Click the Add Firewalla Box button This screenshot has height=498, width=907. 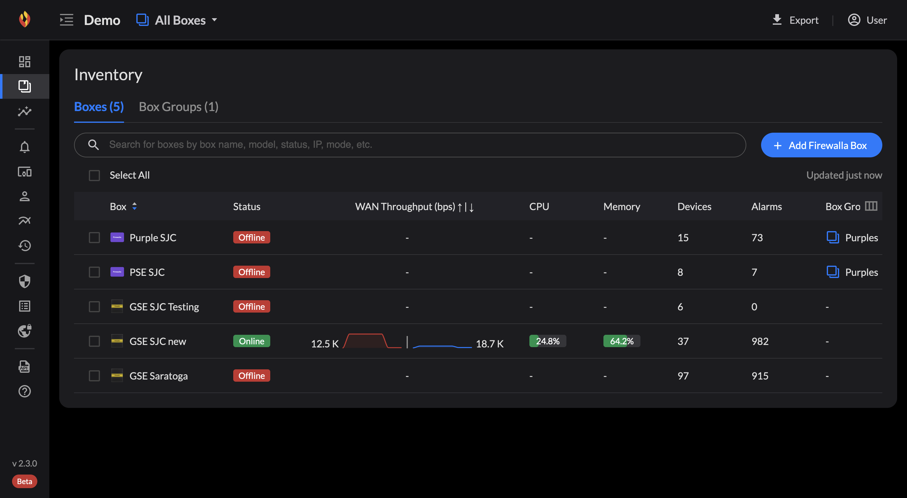pos(821,145)
